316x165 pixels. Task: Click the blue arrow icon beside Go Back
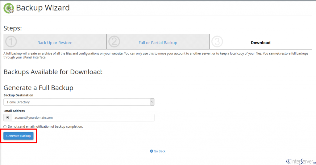[x=152, y=151]
